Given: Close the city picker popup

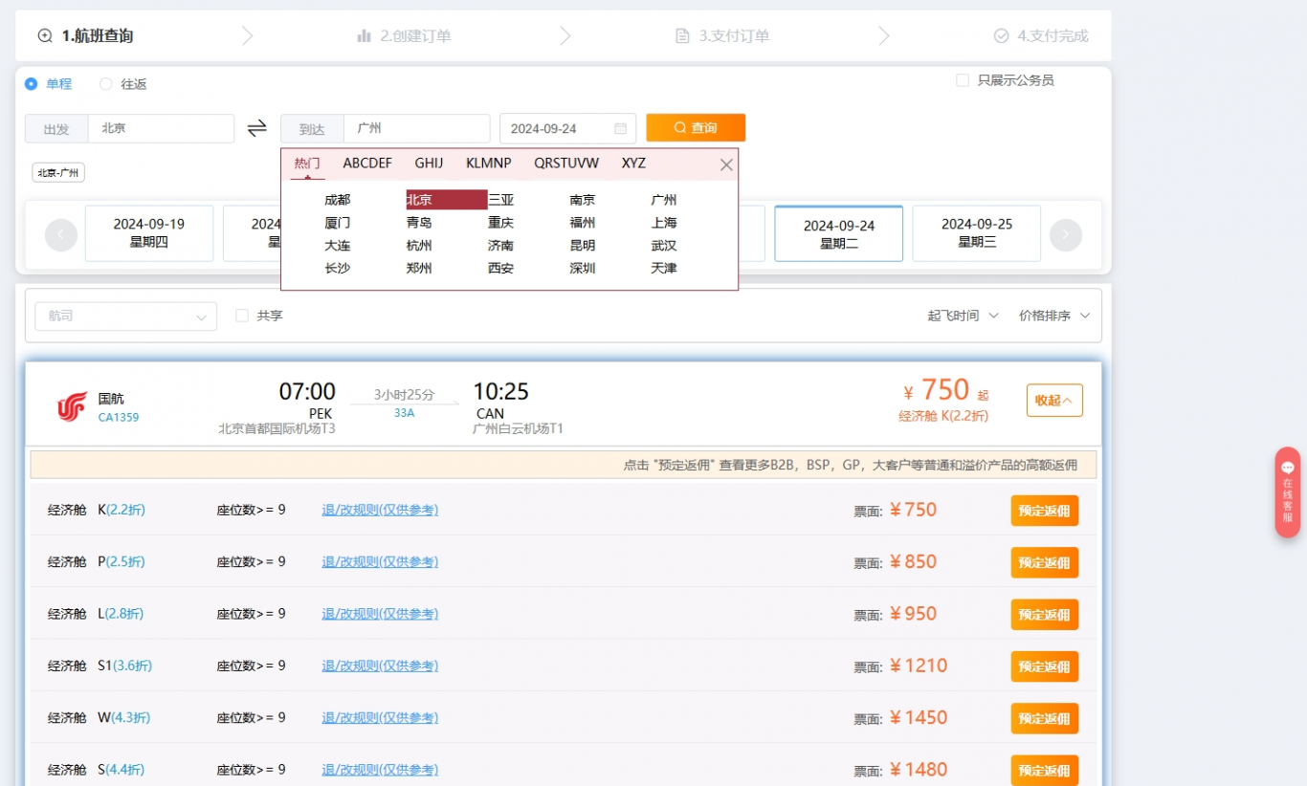Looking at the screenshot, I should coord(726,164).
